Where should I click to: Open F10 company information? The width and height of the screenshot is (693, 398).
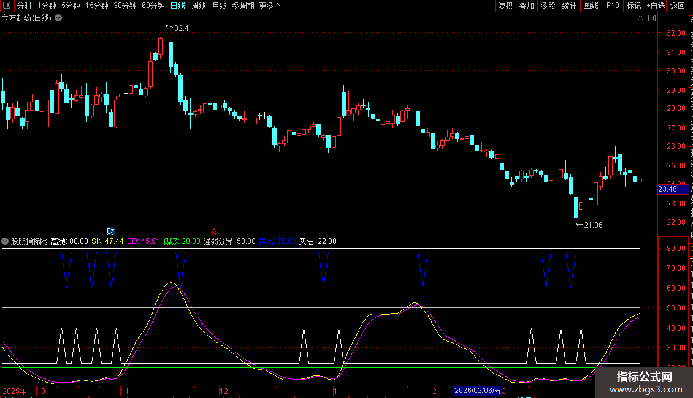612,6
